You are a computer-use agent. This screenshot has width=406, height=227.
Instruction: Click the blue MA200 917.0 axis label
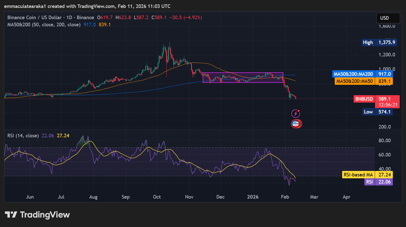tap(362, 74)
